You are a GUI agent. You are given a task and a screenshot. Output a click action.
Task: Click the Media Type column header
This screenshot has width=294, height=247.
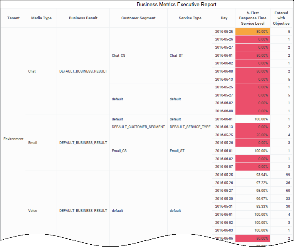(x=41, y=18)
